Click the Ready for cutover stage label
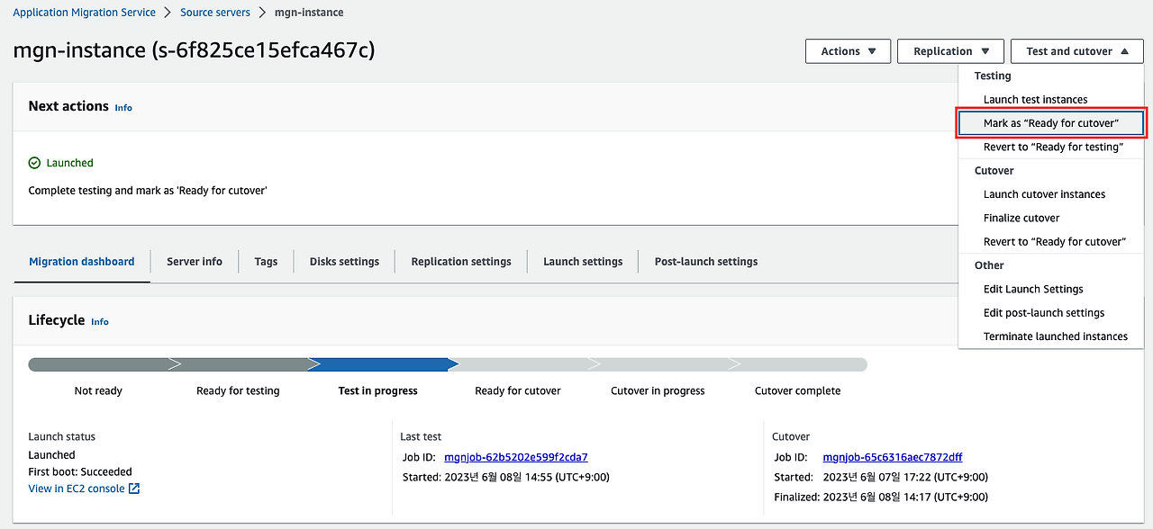This screenshot has width=1153, height=529. tap(518, 391)
